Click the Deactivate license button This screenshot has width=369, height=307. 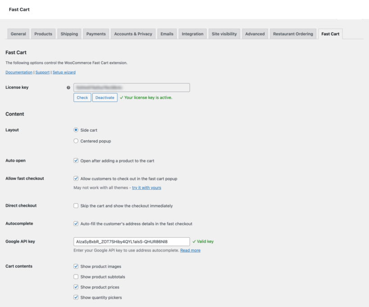click(x=104, y=97)
